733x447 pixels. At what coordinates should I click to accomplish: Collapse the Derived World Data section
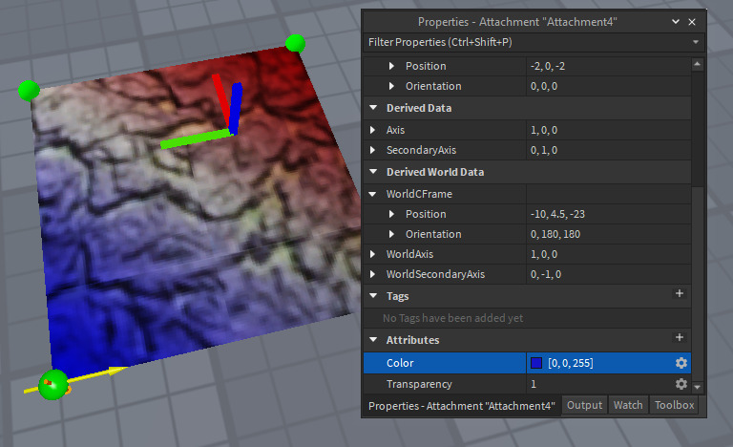(x=373, y=172)
